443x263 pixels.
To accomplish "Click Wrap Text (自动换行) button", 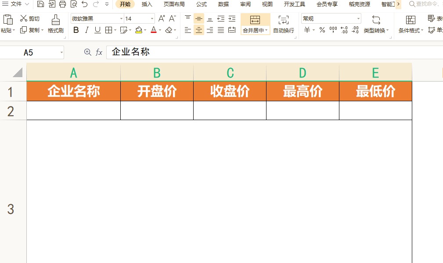I will [283, 24].
